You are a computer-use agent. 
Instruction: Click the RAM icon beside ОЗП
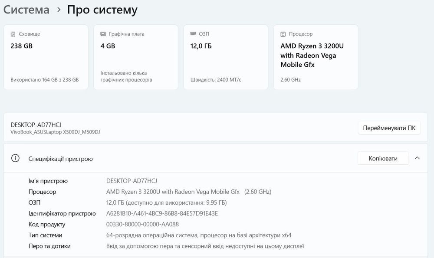[x=194, y=34]
